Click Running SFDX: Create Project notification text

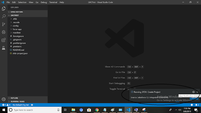pyautogui.click(x=147, y=92)
